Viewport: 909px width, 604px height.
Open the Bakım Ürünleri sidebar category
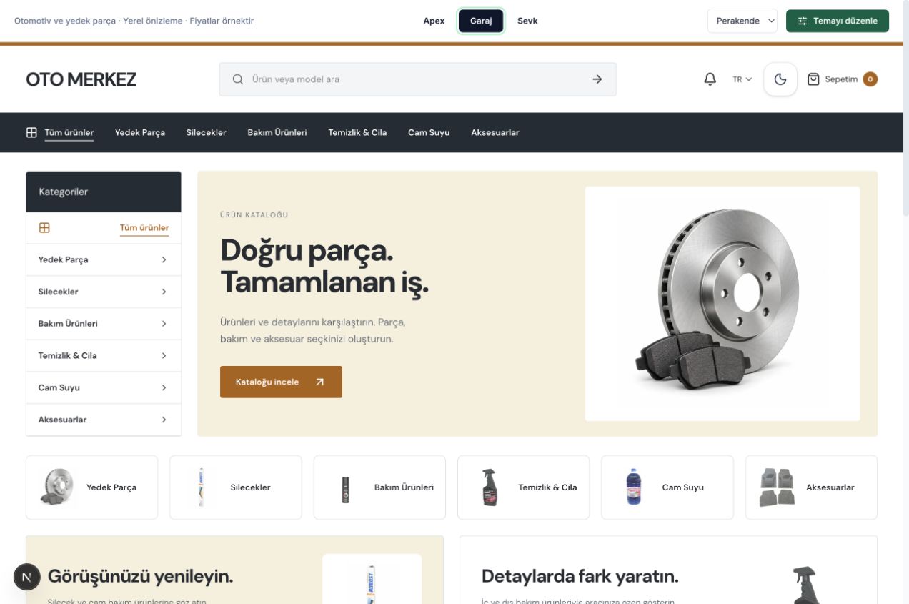point(104,324)
